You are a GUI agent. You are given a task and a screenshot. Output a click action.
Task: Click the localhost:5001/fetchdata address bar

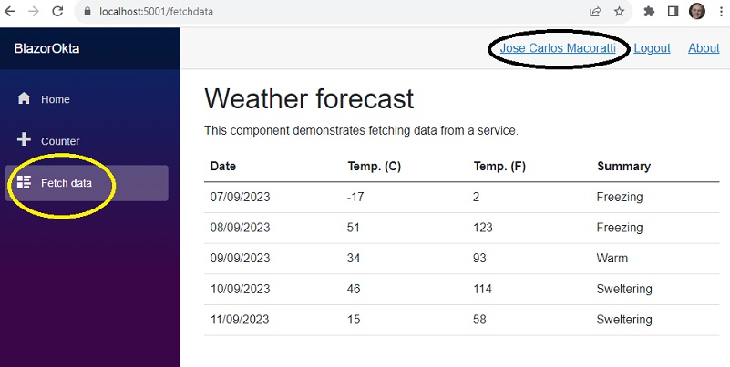click(326, 12)
